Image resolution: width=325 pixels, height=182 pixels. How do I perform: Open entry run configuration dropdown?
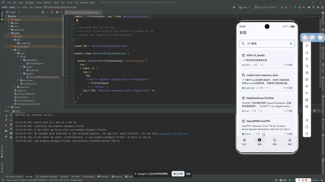245,7
